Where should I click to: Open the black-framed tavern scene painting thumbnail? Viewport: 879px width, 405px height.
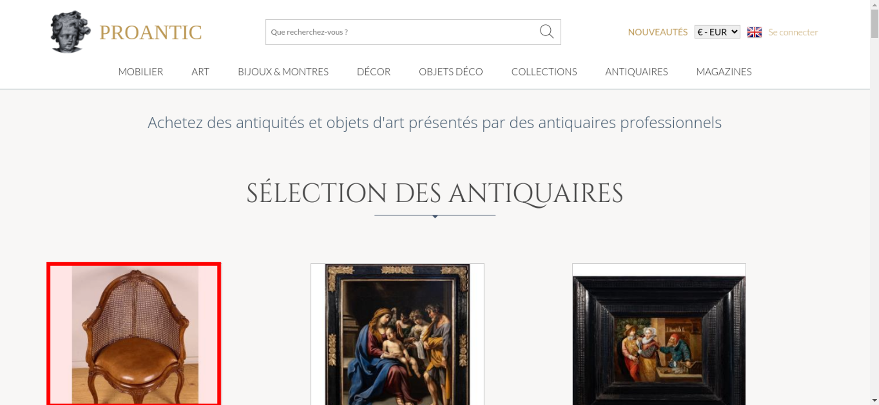[x=659, y=334]
